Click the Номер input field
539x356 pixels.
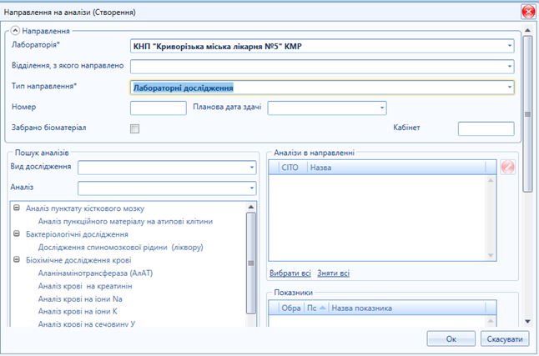(x=159, y=108)
